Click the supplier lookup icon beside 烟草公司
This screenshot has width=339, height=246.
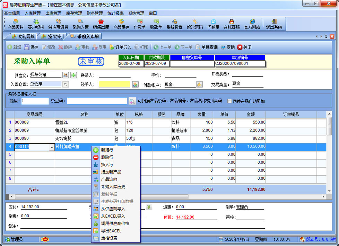point(66,75)
